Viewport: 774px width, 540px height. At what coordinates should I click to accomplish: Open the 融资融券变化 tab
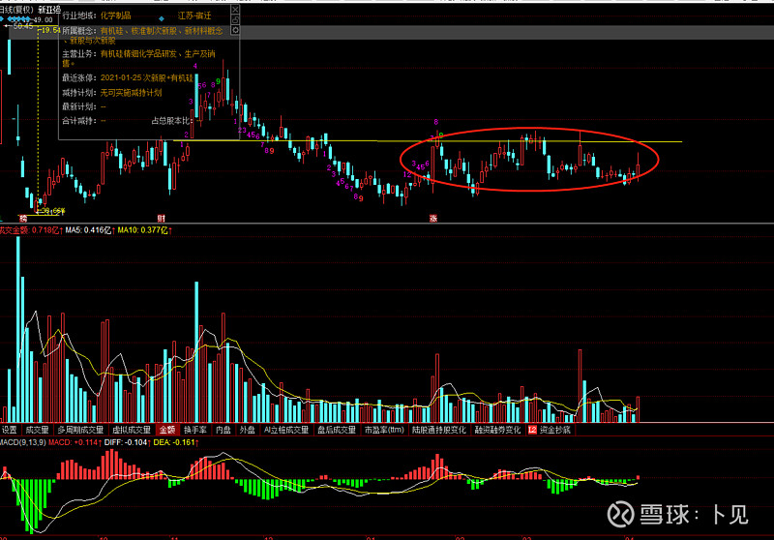pos(497,429)
